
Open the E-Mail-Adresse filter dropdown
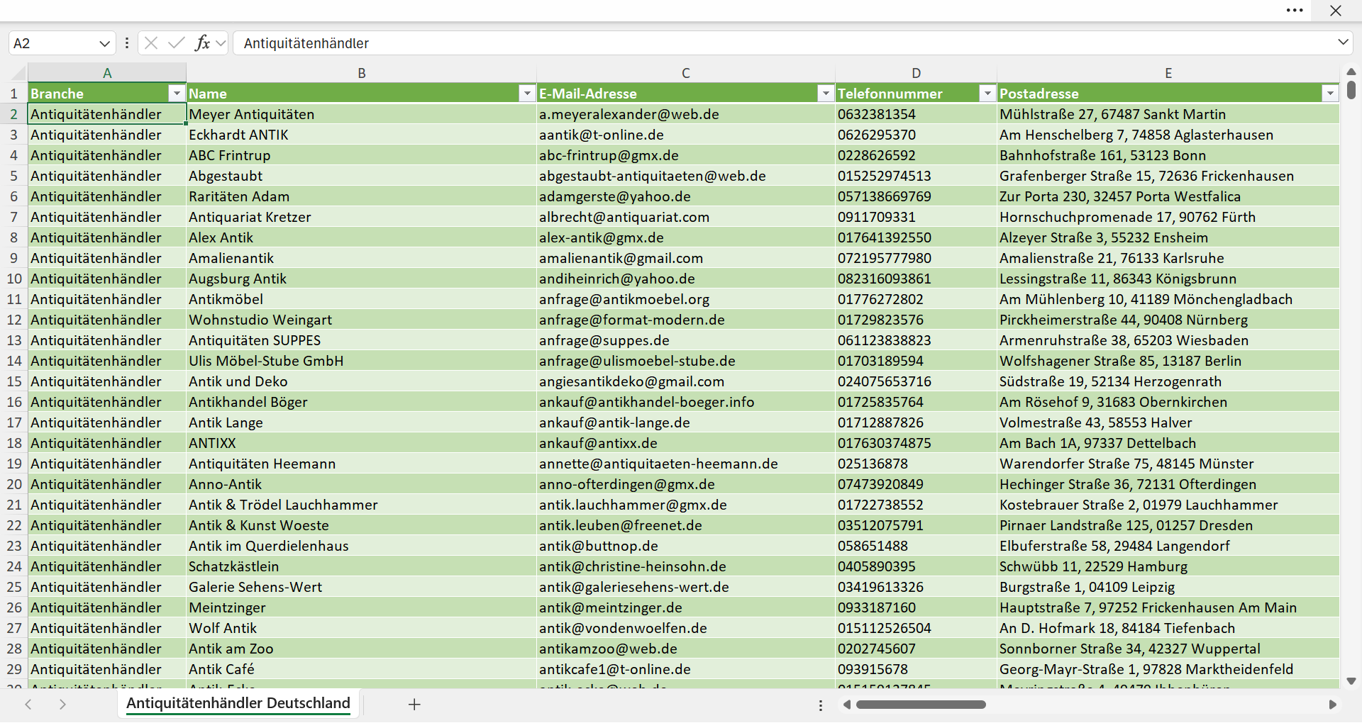(x=826, y=94)
